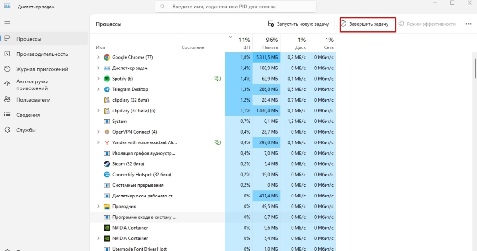Sort by the Имя column header
The height and width of the screenshot is (251, 477).
tap(135, 43)
